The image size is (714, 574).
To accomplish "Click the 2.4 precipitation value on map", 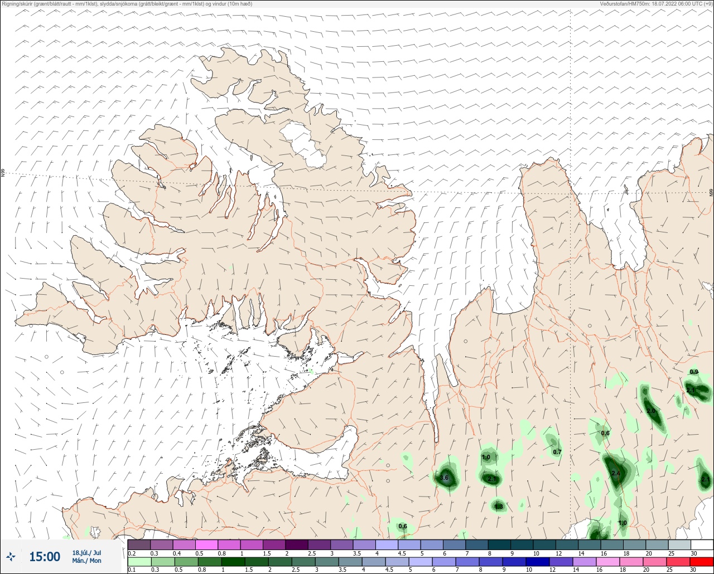I will (616, 474).
